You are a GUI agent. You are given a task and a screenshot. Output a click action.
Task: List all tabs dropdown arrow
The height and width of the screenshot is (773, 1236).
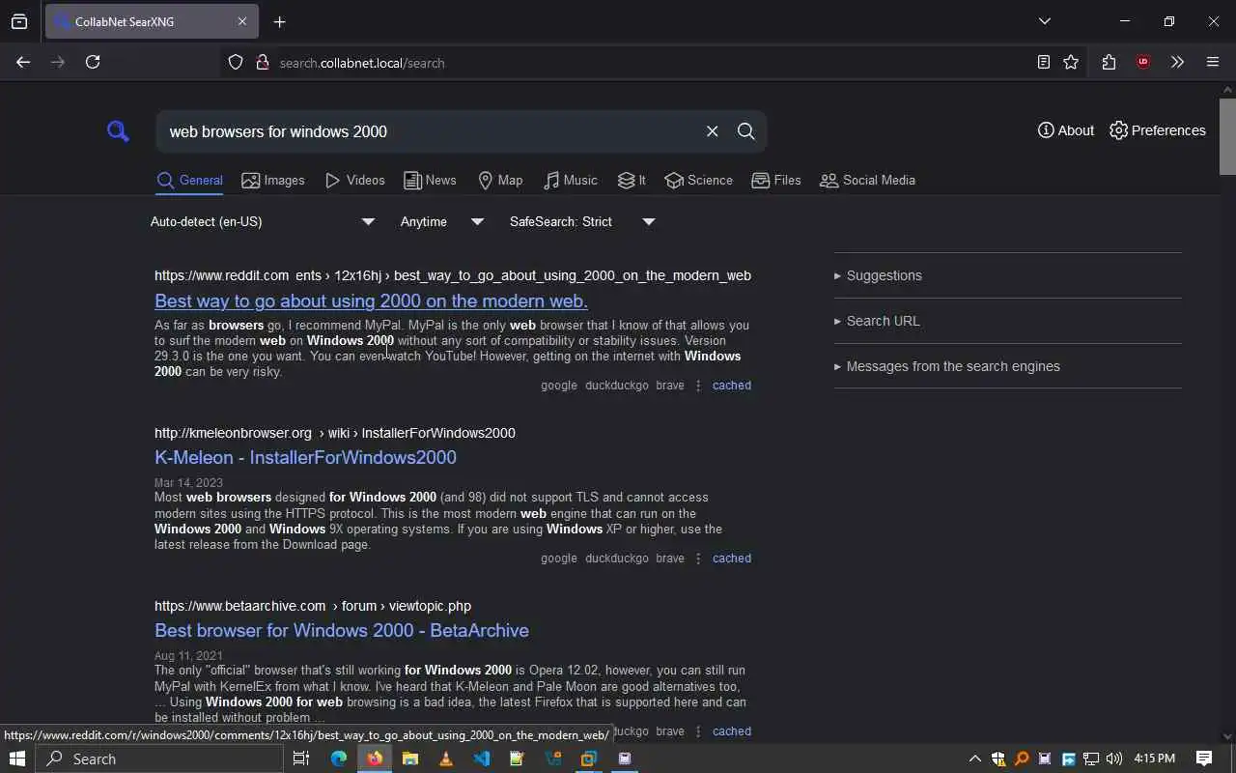pos(1044,21)
